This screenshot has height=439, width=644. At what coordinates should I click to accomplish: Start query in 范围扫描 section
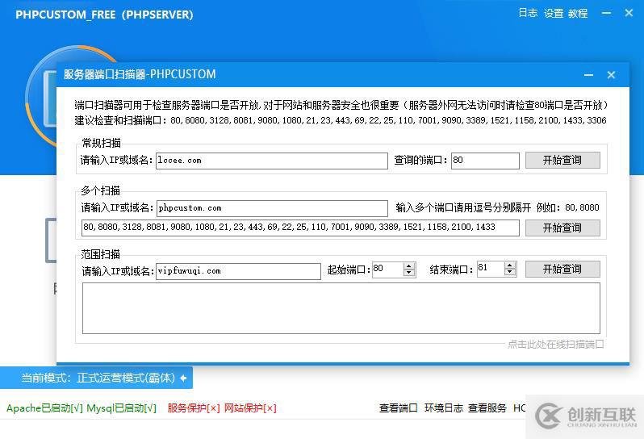pyautogui.click(x=562, y=270)
